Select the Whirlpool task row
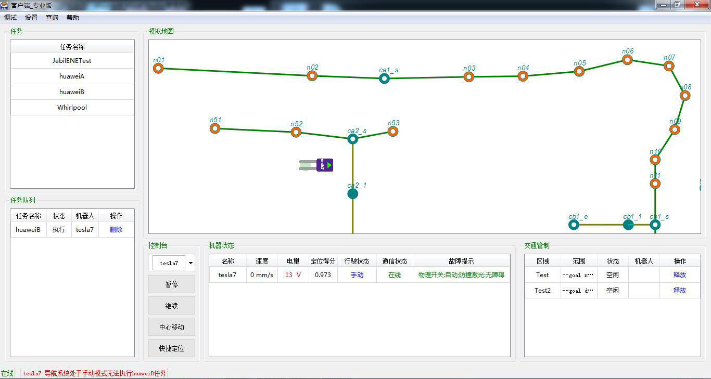This screenshot has height=379, width=711. click(72, 108)
